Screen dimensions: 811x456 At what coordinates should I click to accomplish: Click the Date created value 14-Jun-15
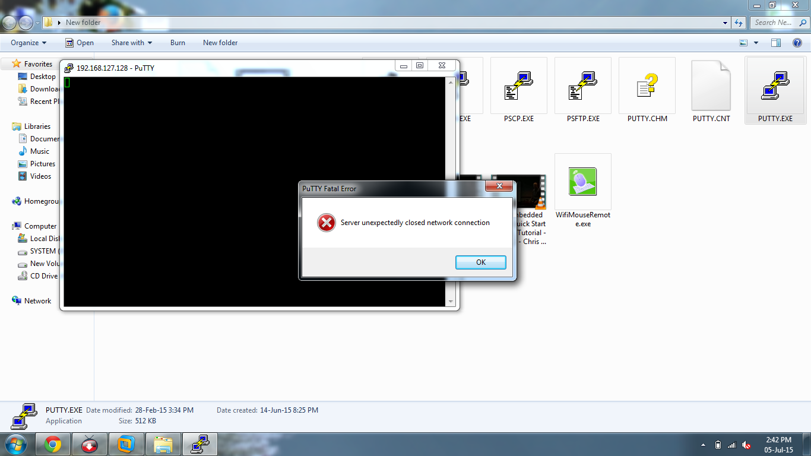[x=289, y=410]
